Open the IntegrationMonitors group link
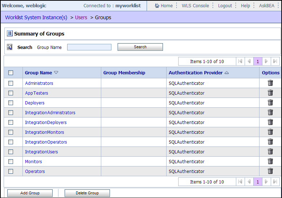282x198 pixels. coord(44,132)
